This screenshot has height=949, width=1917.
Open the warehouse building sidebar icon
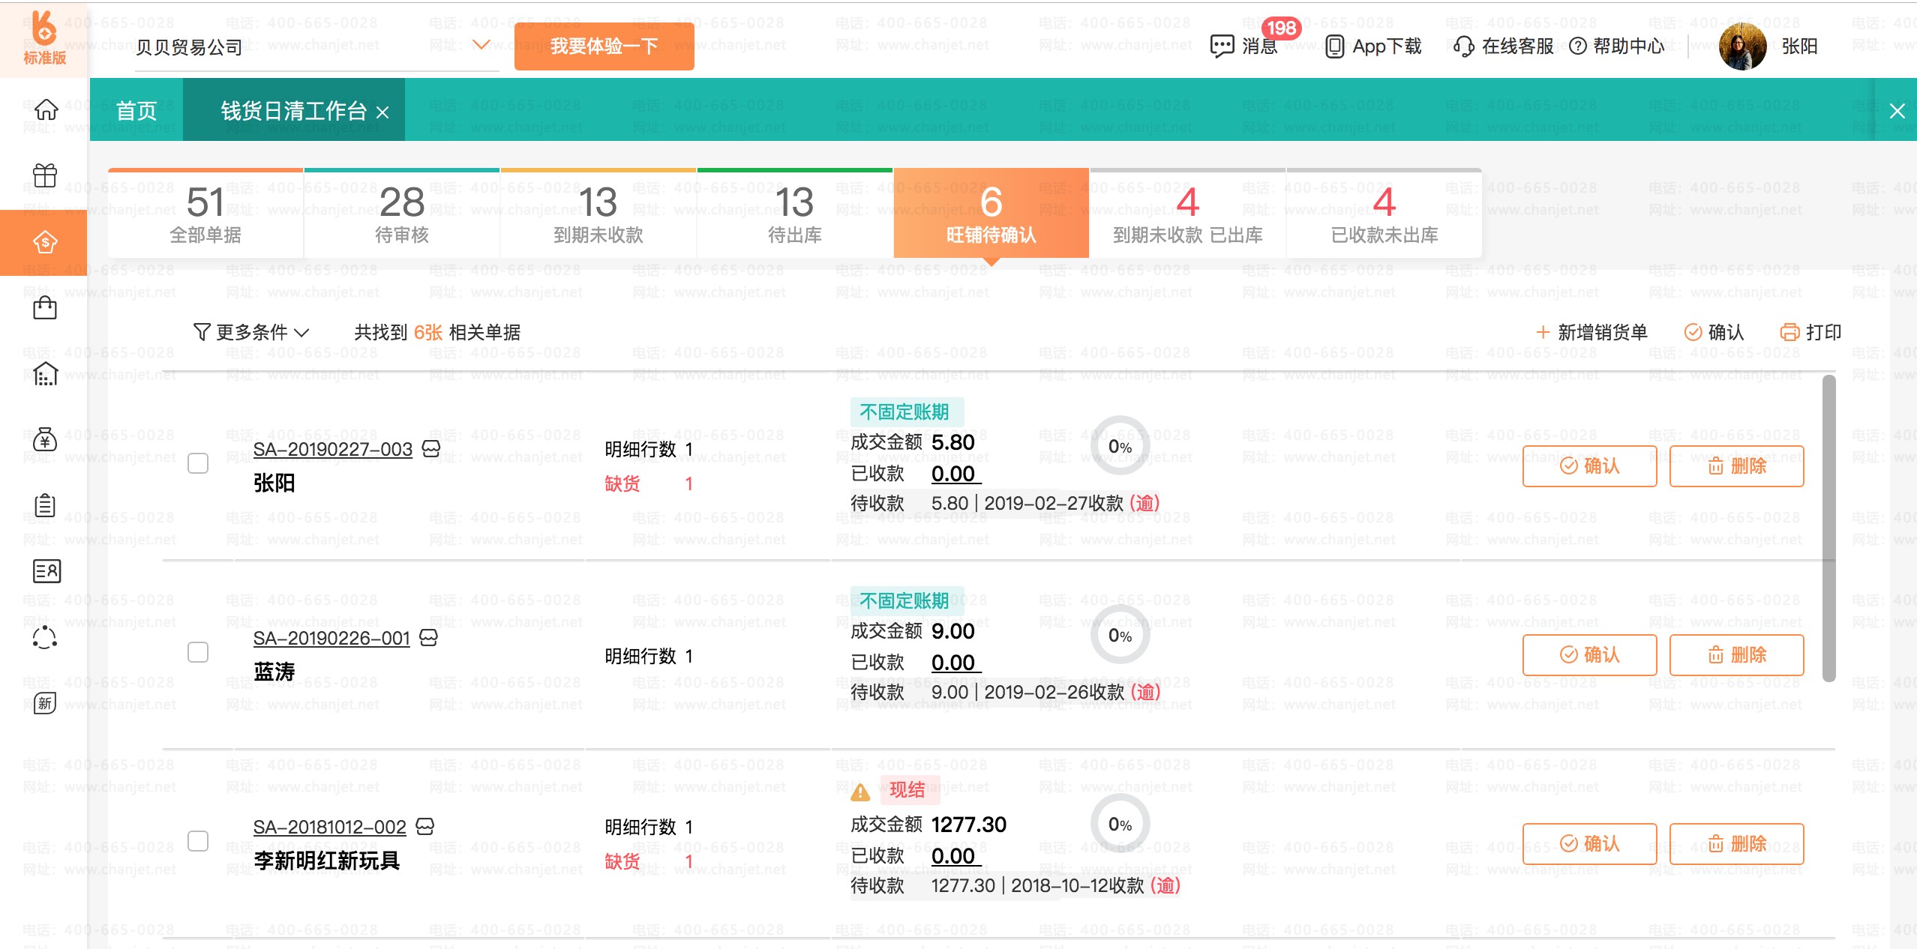pyautogui.click(x=45, y=373)
